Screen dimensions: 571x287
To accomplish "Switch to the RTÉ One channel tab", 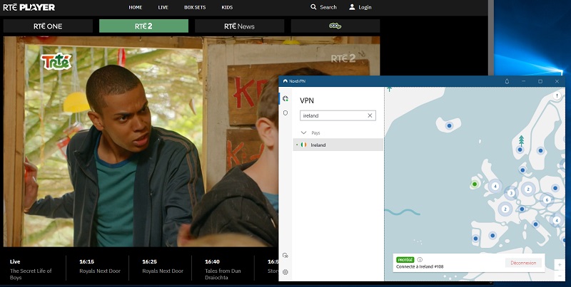I will (x=48, y=26).
